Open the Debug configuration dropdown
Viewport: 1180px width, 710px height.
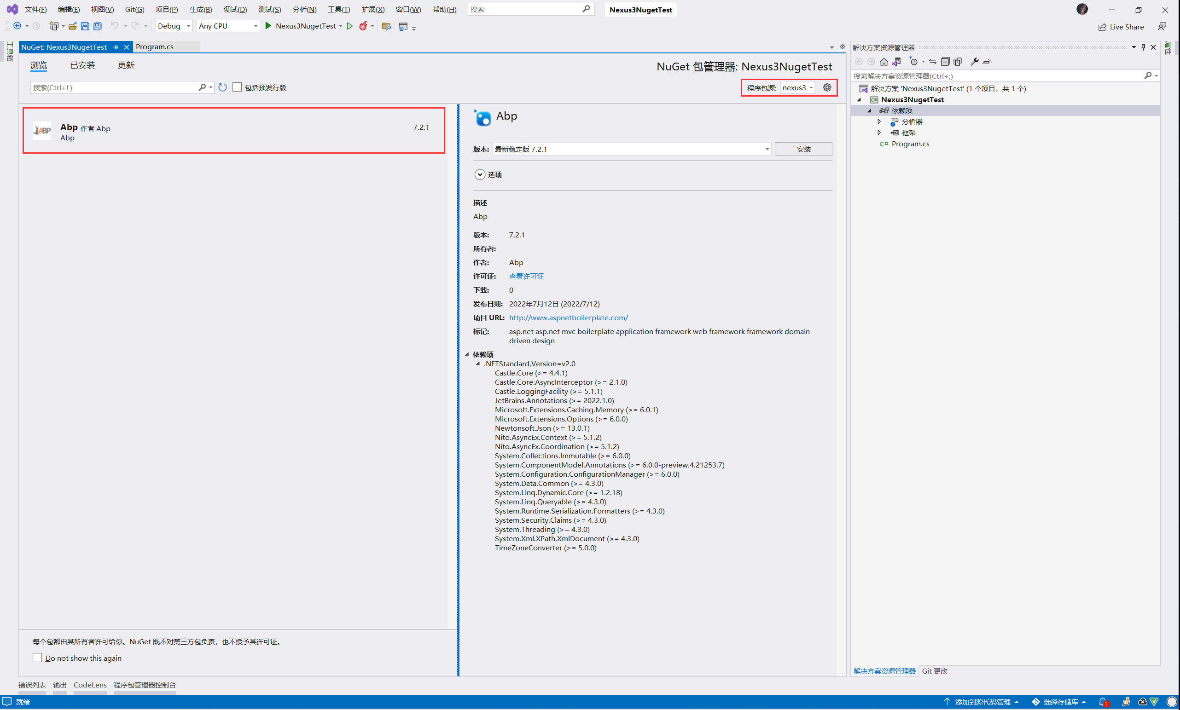pyautogui.click(x=174, y=26)
